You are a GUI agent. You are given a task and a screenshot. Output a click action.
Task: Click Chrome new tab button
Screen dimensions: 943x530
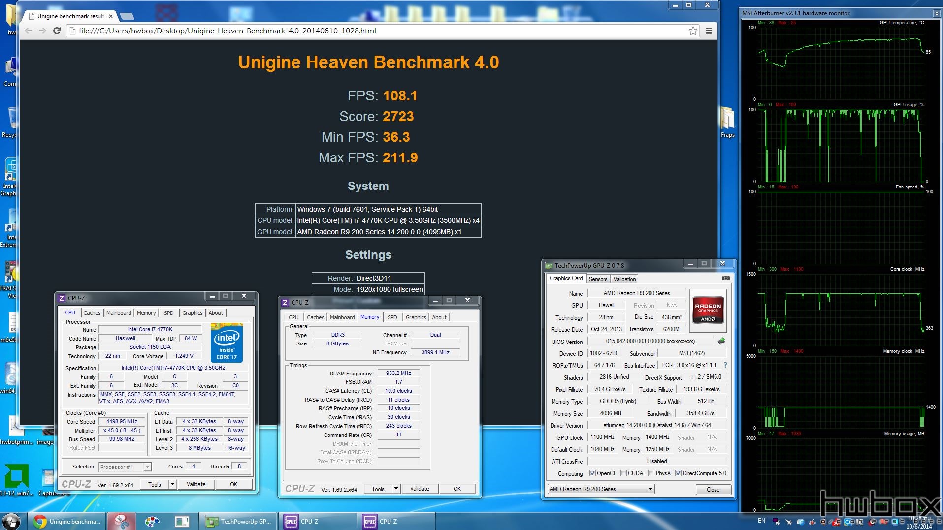point(127,16)
